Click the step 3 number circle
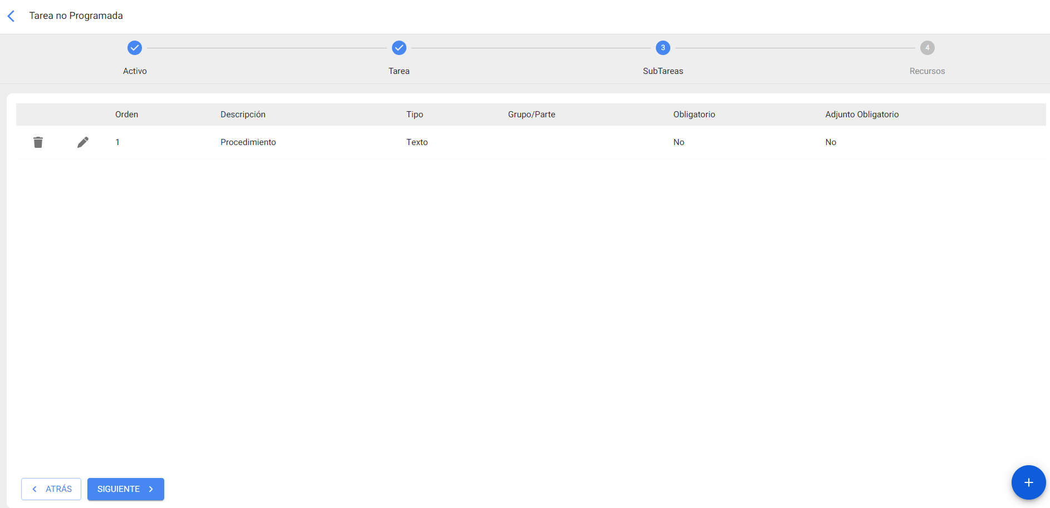Image resolution: width=1050 pixels, height=508 pixels. (x=663, y=48)
